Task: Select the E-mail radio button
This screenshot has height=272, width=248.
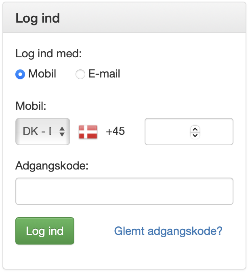Action: point(80,74)
